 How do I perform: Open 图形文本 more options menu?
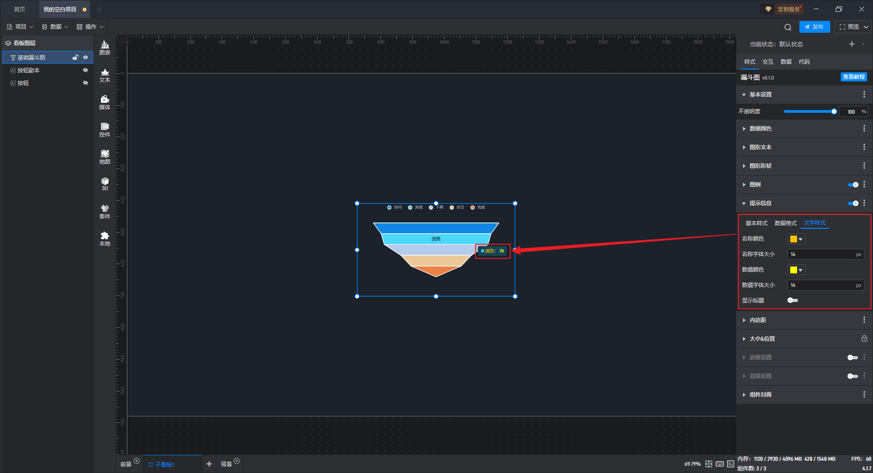pos(864,147)
